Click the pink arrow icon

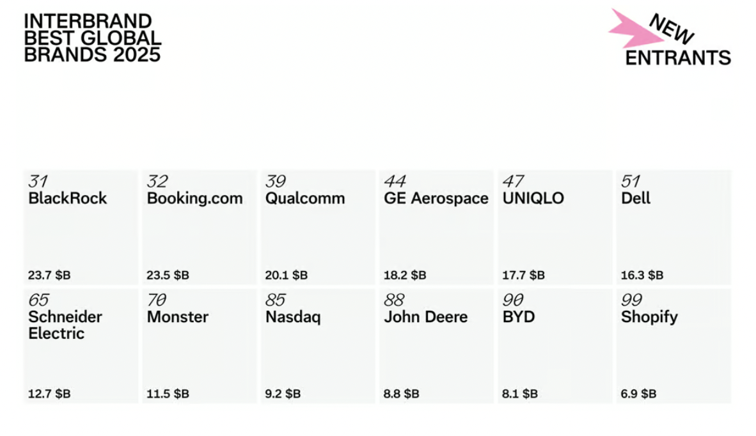[x=630, y=29]
